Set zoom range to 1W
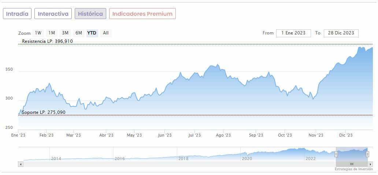Image resolution: width=378 pixels, height=175 pixels. (x=38, y=33)
